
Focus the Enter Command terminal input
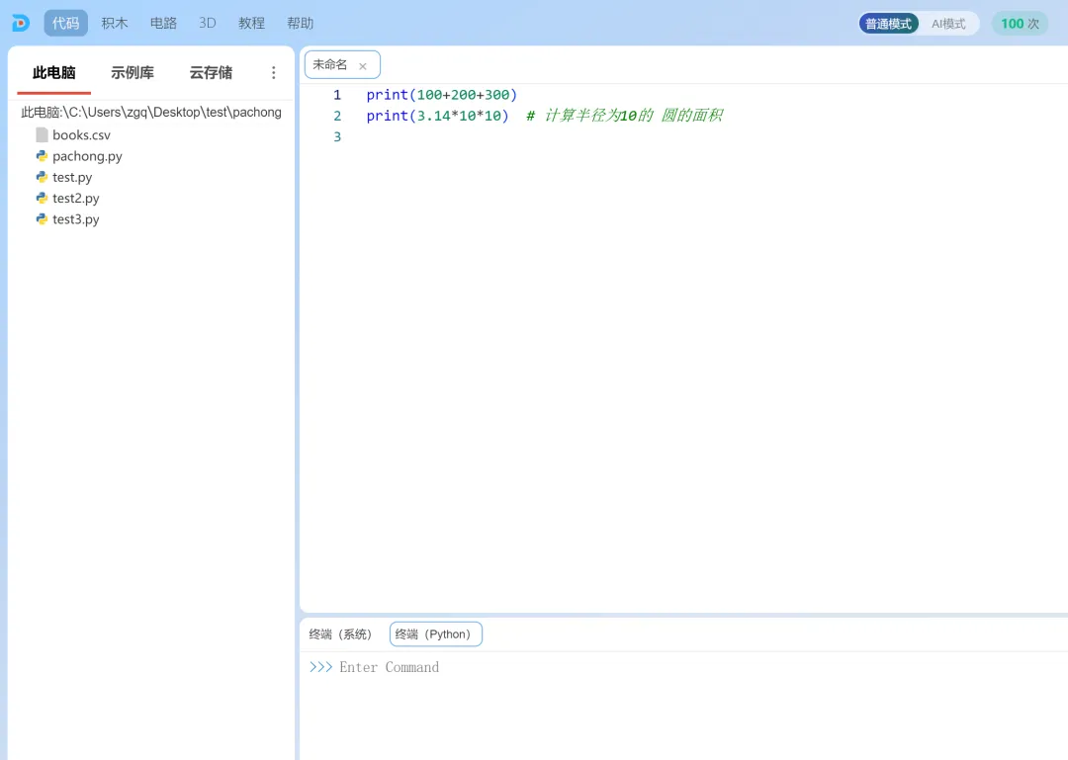[x=389, y=667]
